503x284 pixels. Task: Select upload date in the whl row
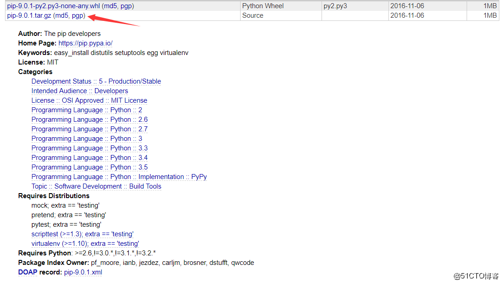click(407, 6)
